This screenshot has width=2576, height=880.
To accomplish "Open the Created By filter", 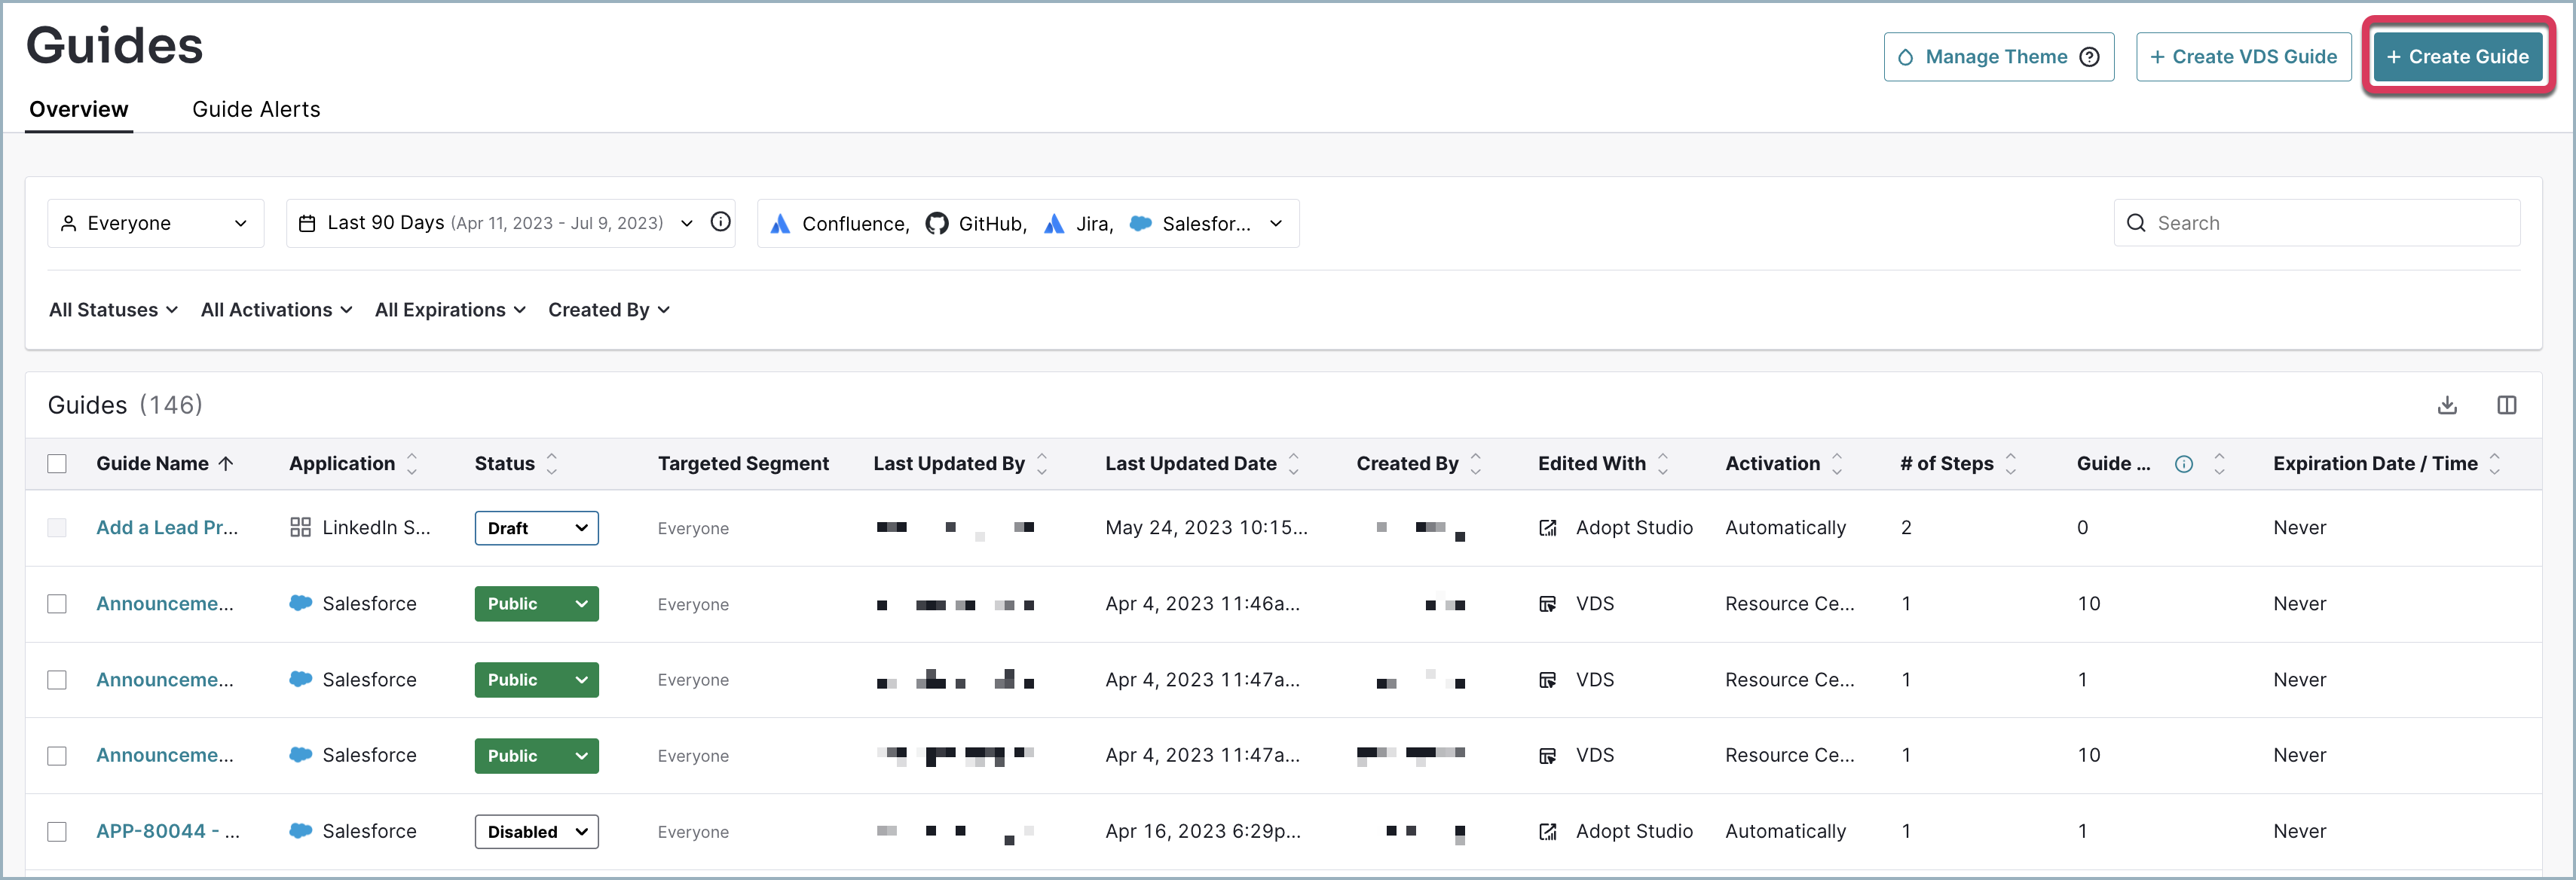I will (x=608, y=310).
